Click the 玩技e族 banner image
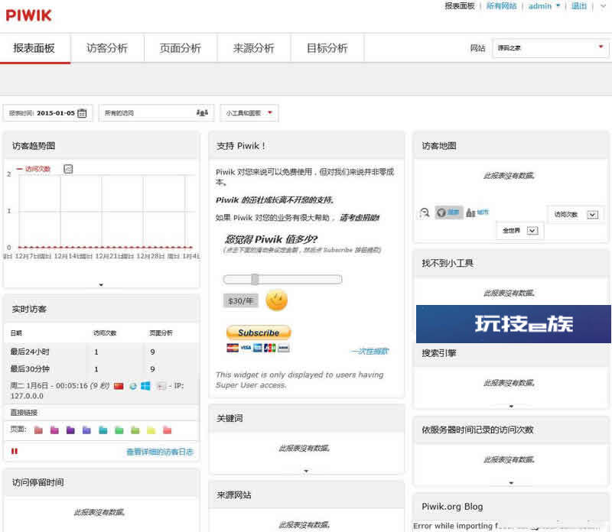This screenshot has height=532, width=612. (513, 324)
